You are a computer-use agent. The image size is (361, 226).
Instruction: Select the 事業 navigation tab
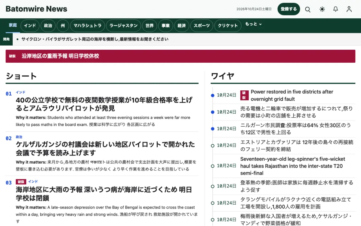(x=166, y=26)
